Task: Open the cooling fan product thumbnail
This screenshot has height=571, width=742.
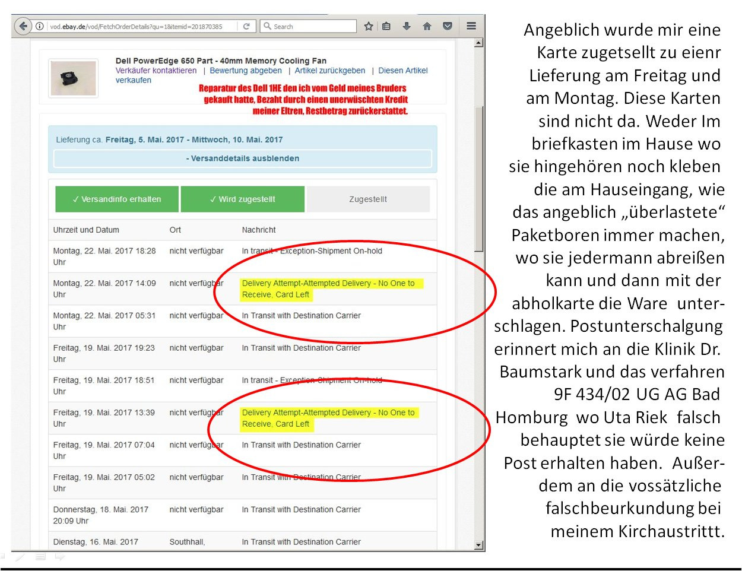Action: point(74,78)
